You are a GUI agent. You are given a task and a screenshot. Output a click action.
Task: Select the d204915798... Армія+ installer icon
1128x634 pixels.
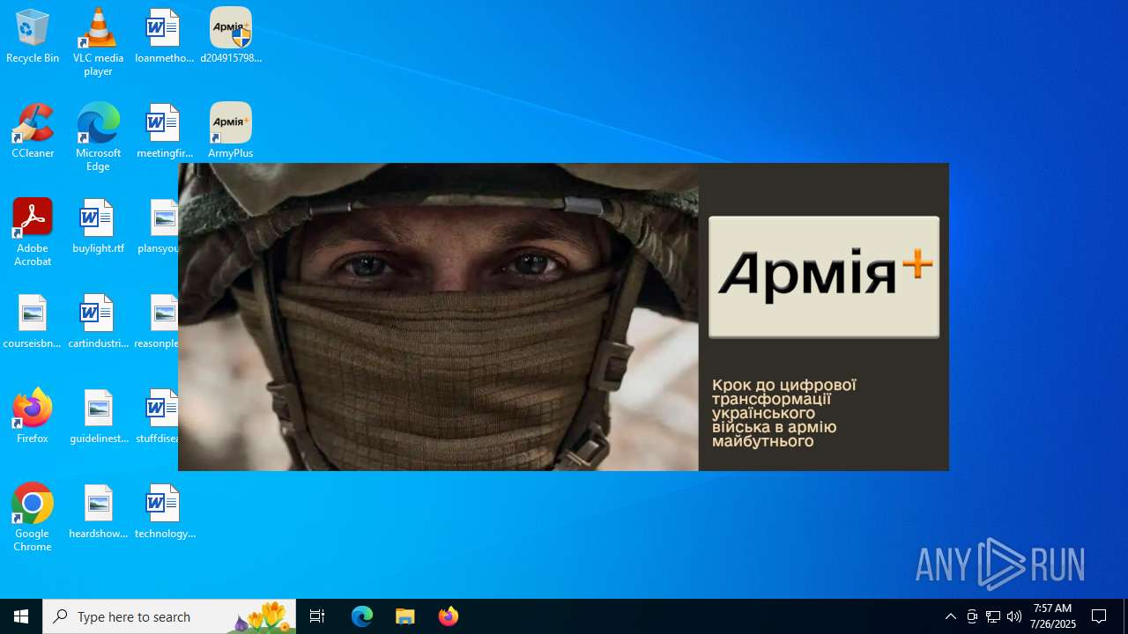231,37
